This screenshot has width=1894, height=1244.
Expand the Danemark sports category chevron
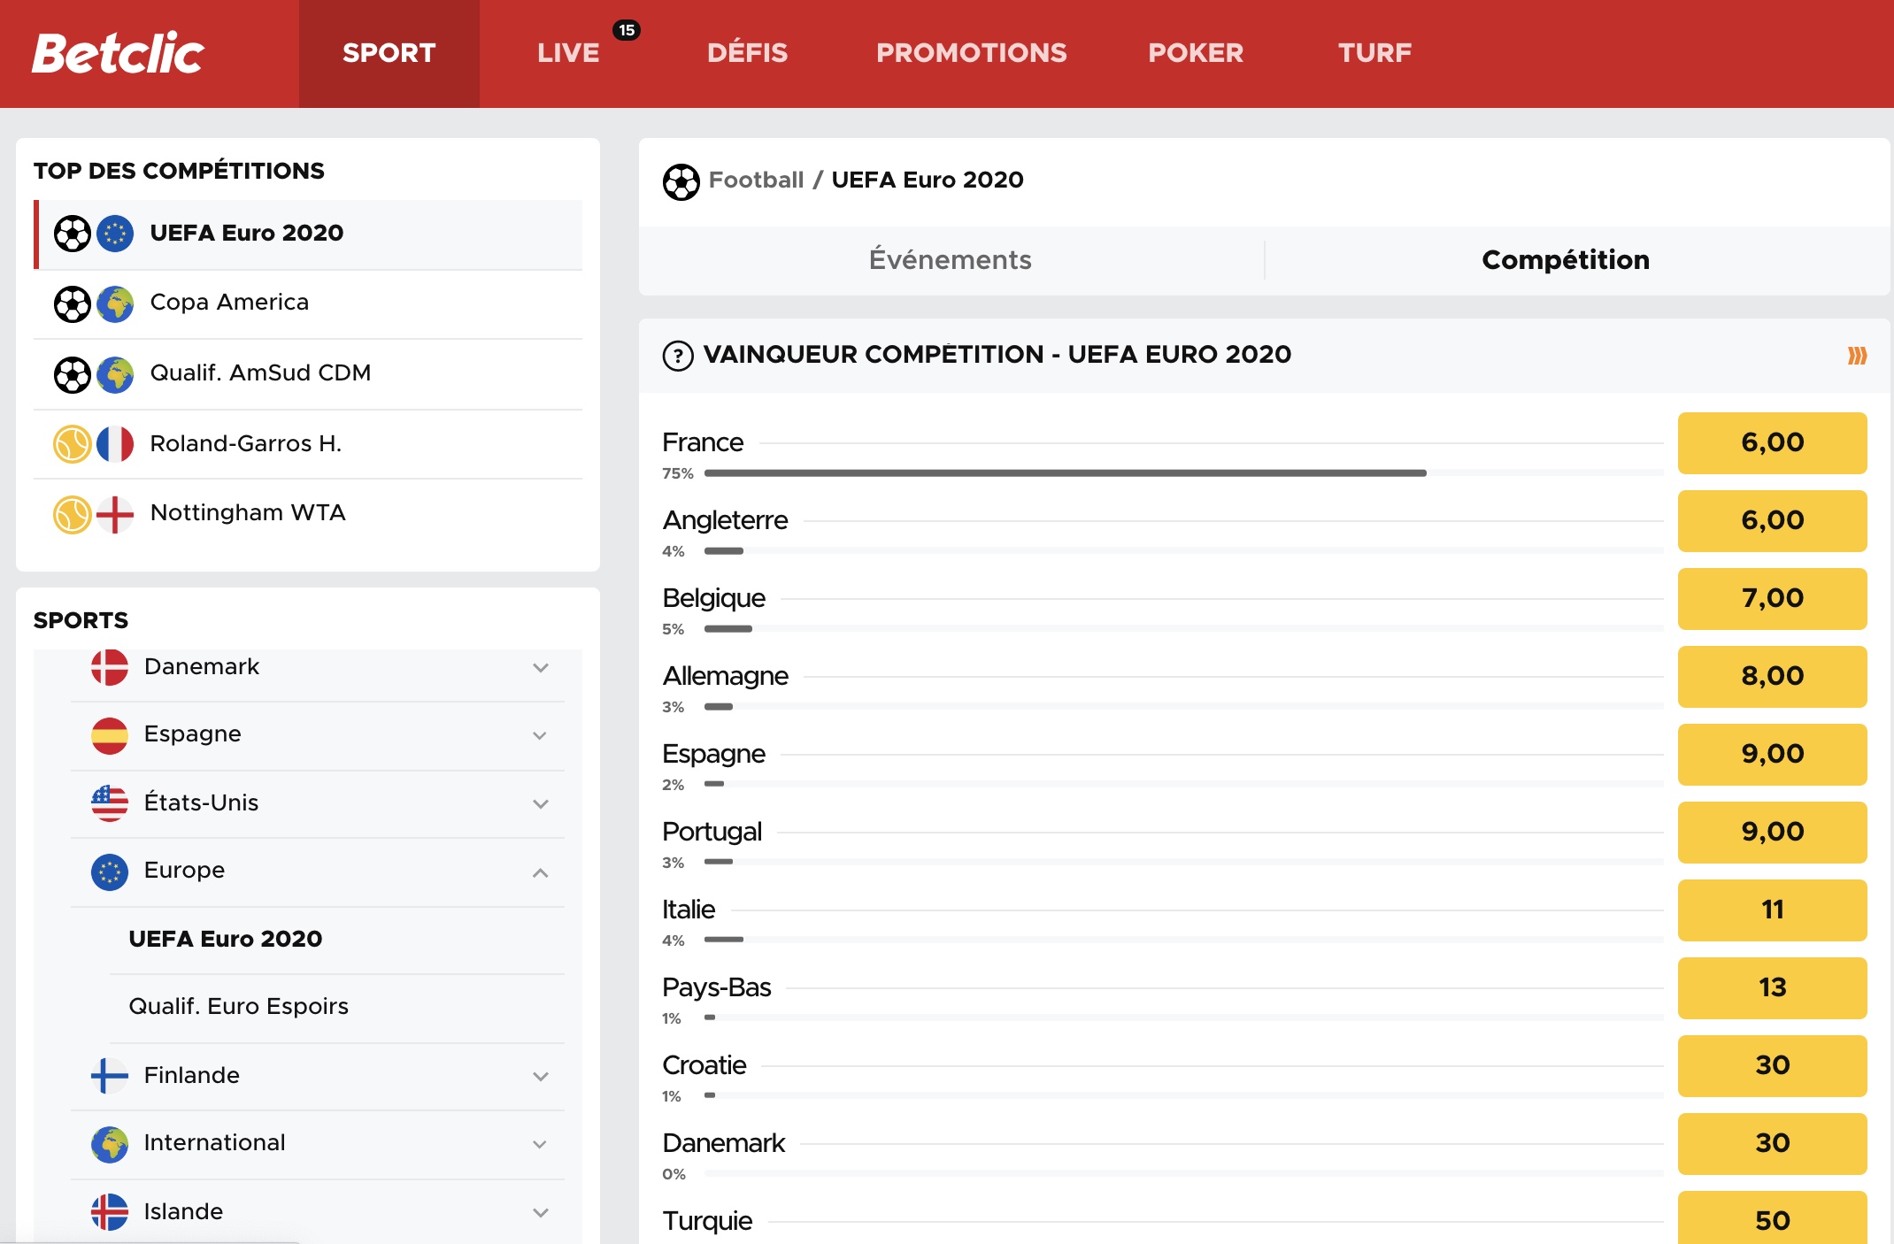click(541, 668)
